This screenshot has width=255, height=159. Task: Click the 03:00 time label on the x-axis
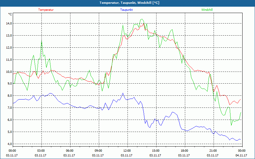41,150
